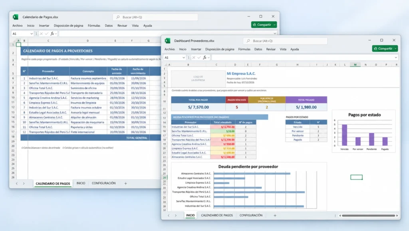The height and width of the screenshot is (231, 409).
Task: Click search magnifier in Calendario de Pagos window
Action: (x=118, y=17)
